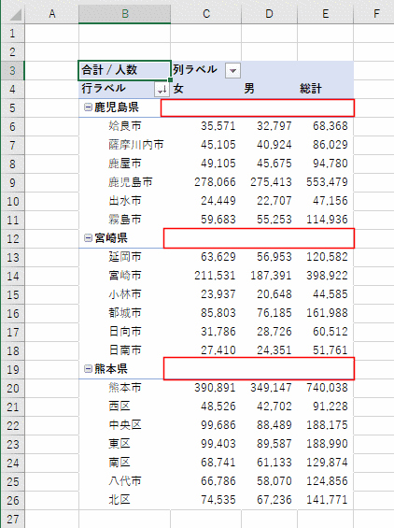Select column C header
This screenshot has height=528, width=394.
tap(206, 14)
